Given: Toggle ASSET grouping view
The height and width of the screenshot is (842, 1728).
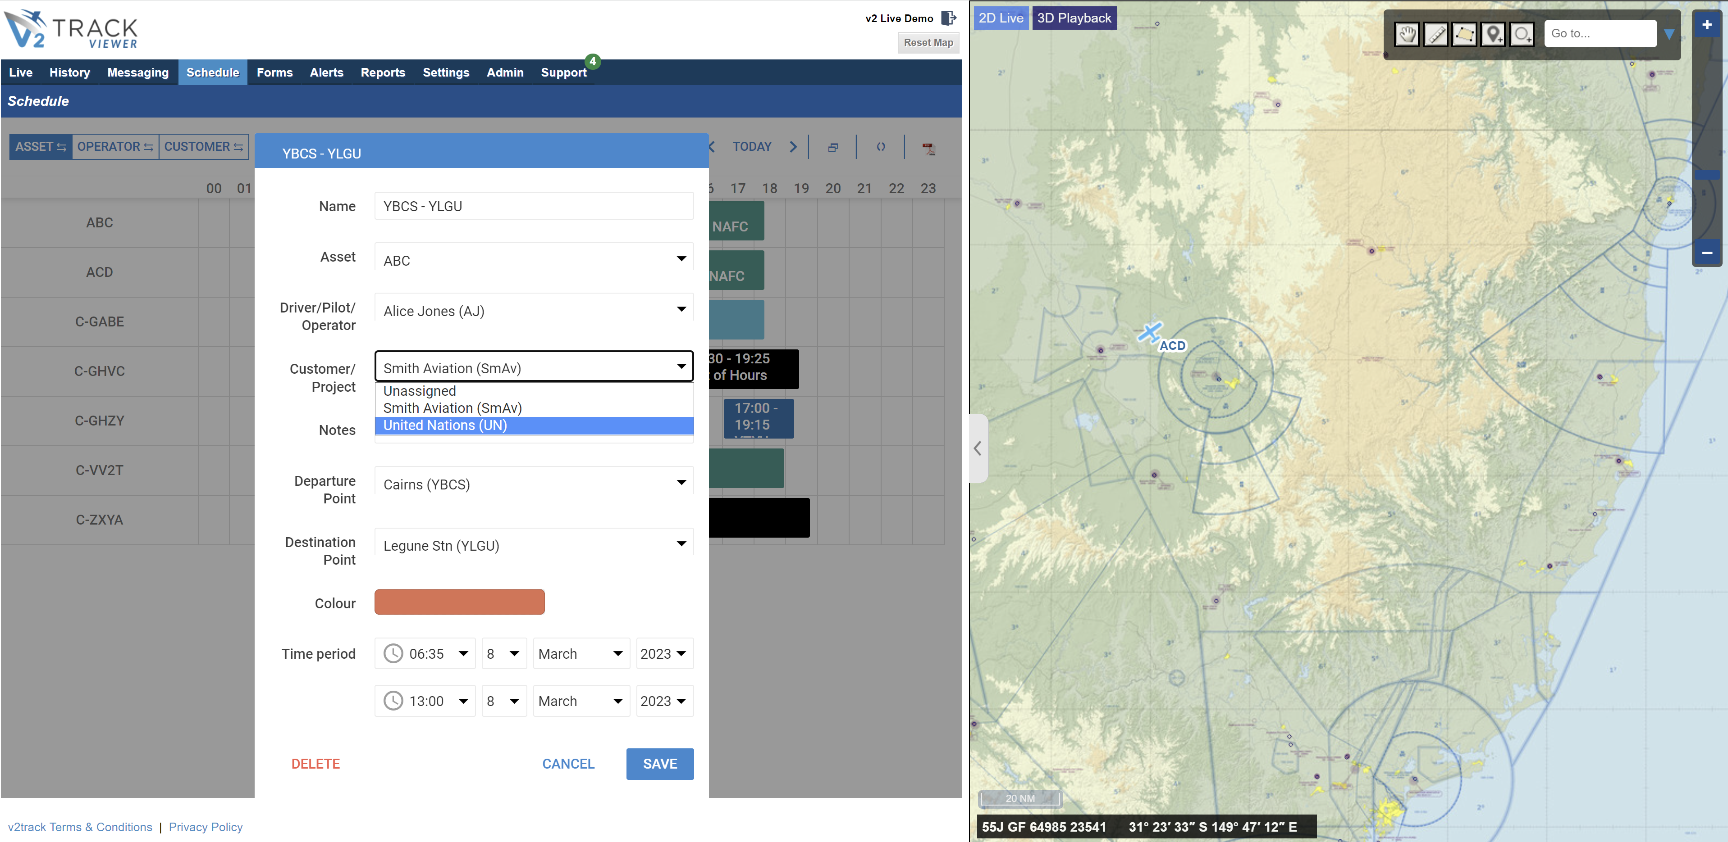Looking at the screenshot, I should [41, 147].
